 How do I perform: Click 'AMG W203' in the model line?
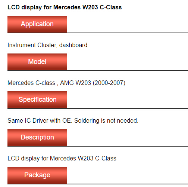pos(75,83)
